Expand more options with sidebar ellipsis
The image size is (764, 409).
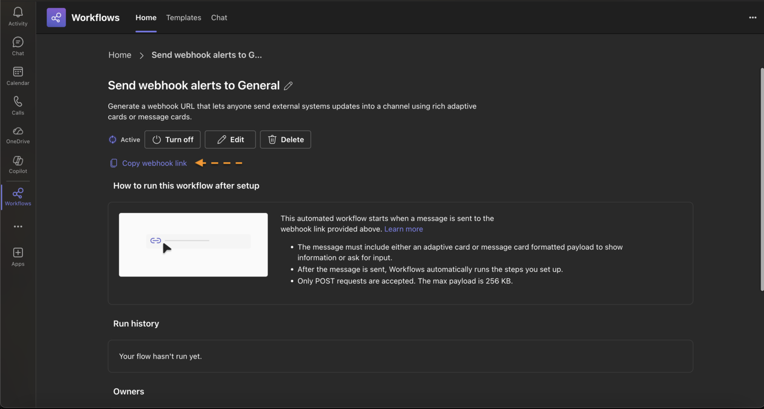(x=18, y=226)
